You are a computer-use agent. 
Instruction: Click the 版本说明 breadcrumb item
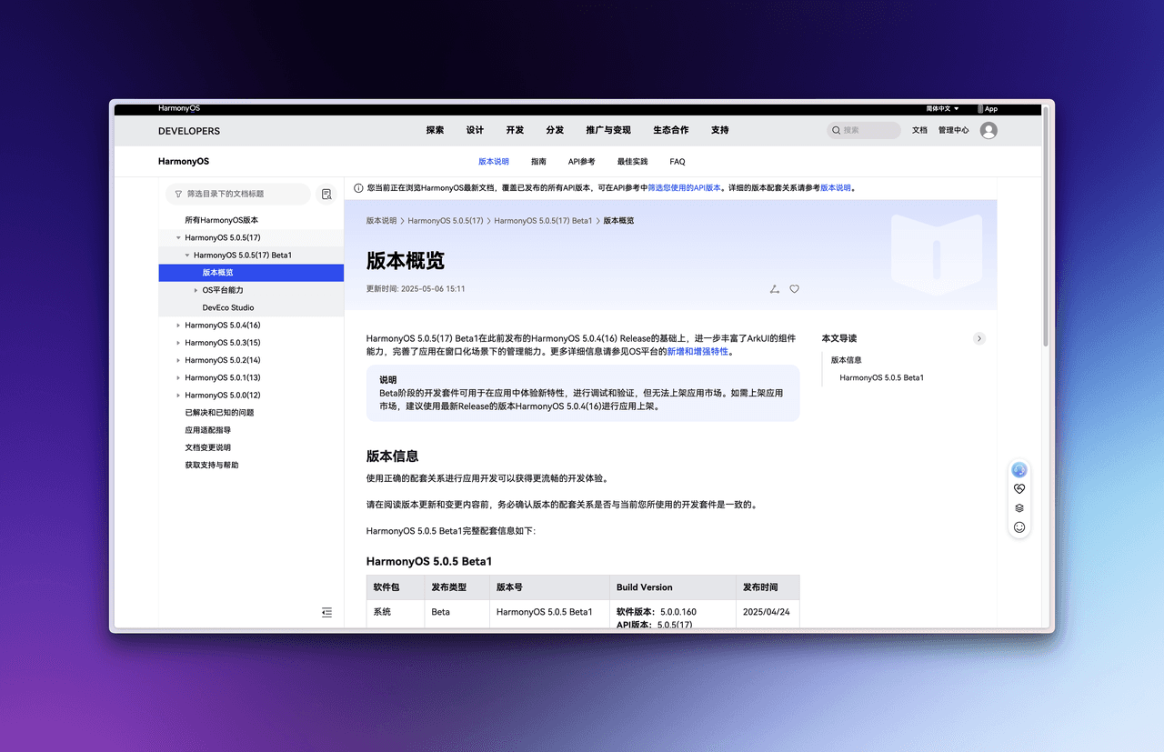(x=381, y=221)
